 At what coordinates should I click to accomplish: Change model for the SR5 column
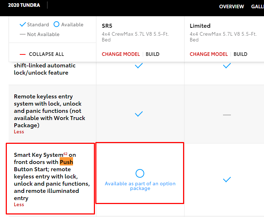click(121, 54)
